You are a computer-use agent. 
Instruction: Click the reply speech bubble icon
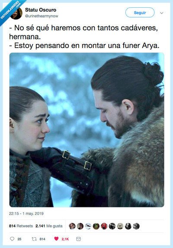pos(12,238)
